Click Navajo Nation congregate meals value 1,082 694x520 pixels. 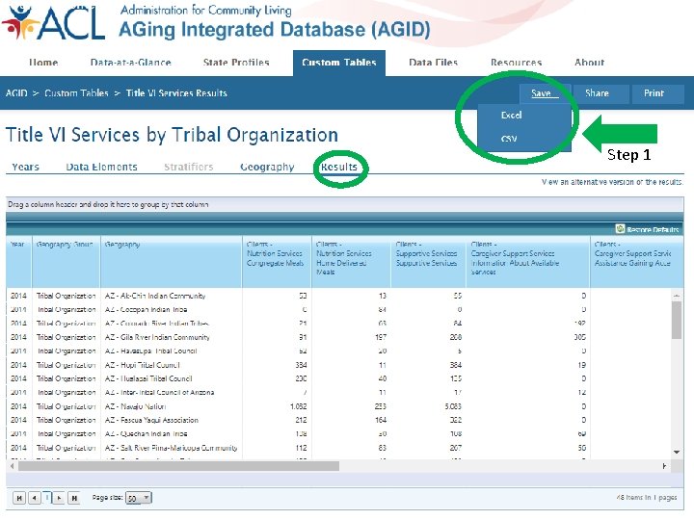tap(298, 406)
